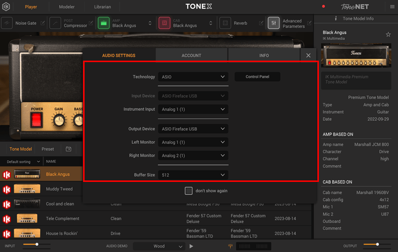Image resolution: width=398 pixels, height=252 pixels.
Task: Open the Buffer Size dropdown
Action: pyautogui.click(x=193, y=175)
